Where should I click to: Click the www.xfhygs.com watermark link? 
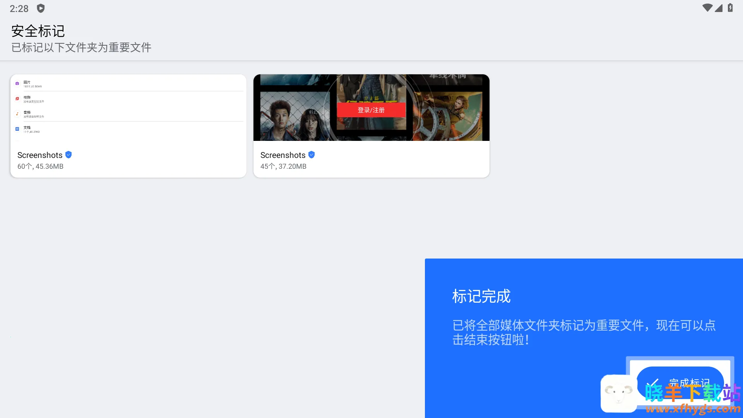693,408
